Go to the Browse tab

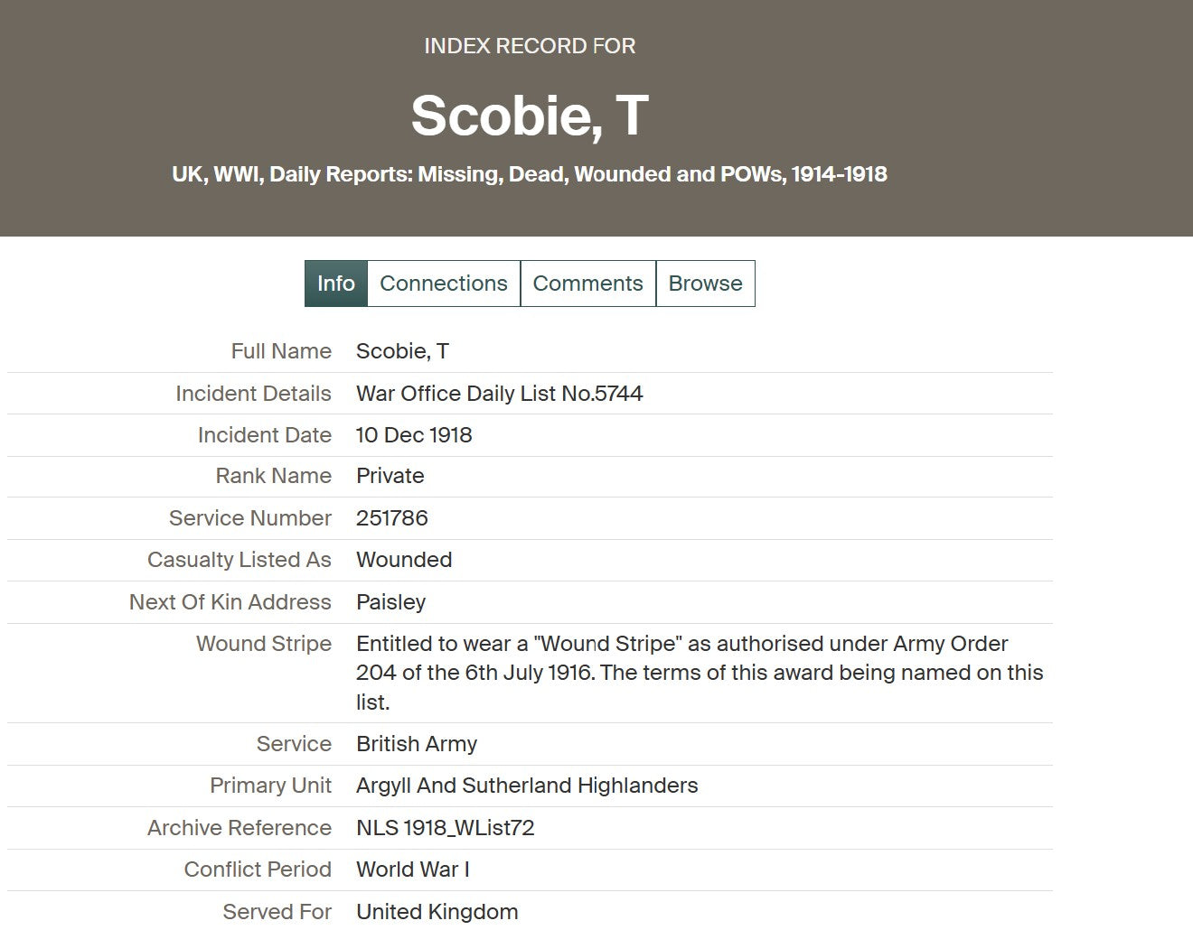(705, 284)
